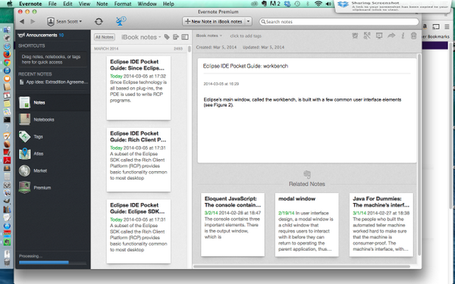
Task: Click 'click to add tags' field
Action: (x=246, y=36)
